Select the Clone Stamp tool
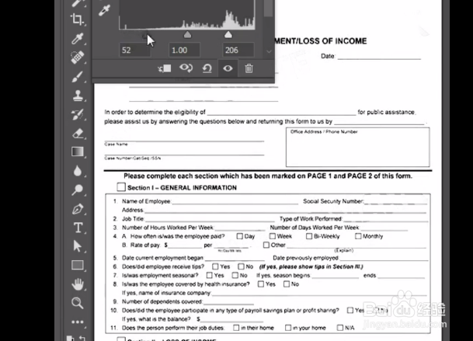The height and width of the screenshot is (341, 473). (x=78, y=96)
